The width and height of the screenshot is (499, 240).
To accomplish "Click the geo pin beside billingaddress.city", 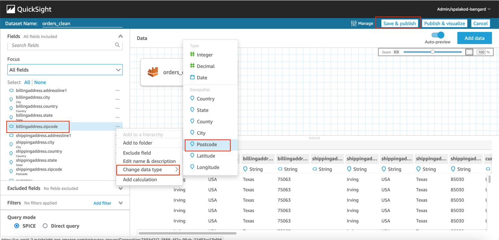I will [x=11, y=99].
